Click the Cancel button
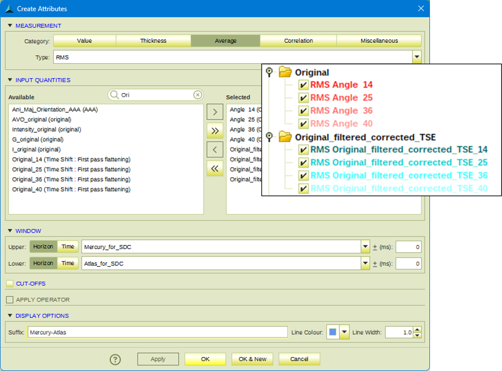Screen dimensions: 502x371 (299, 359)
